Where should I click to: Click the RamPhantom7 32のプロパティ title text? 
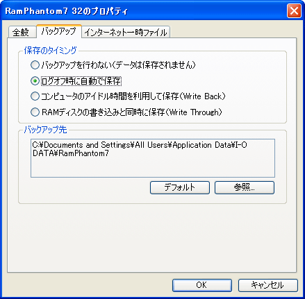coord(67,11)
